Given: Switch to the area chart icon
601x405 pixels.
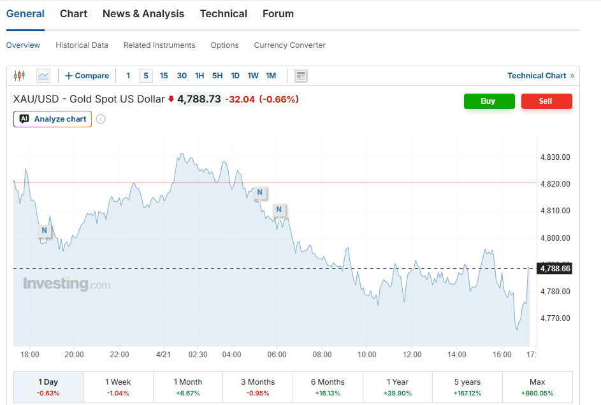Looking at the screenshot, I should [x=43, y=76].
